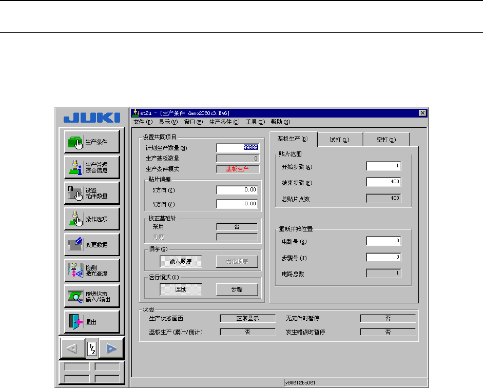
Task: Click the 生产基板数量 value field
Action: (x=238, y=159)
